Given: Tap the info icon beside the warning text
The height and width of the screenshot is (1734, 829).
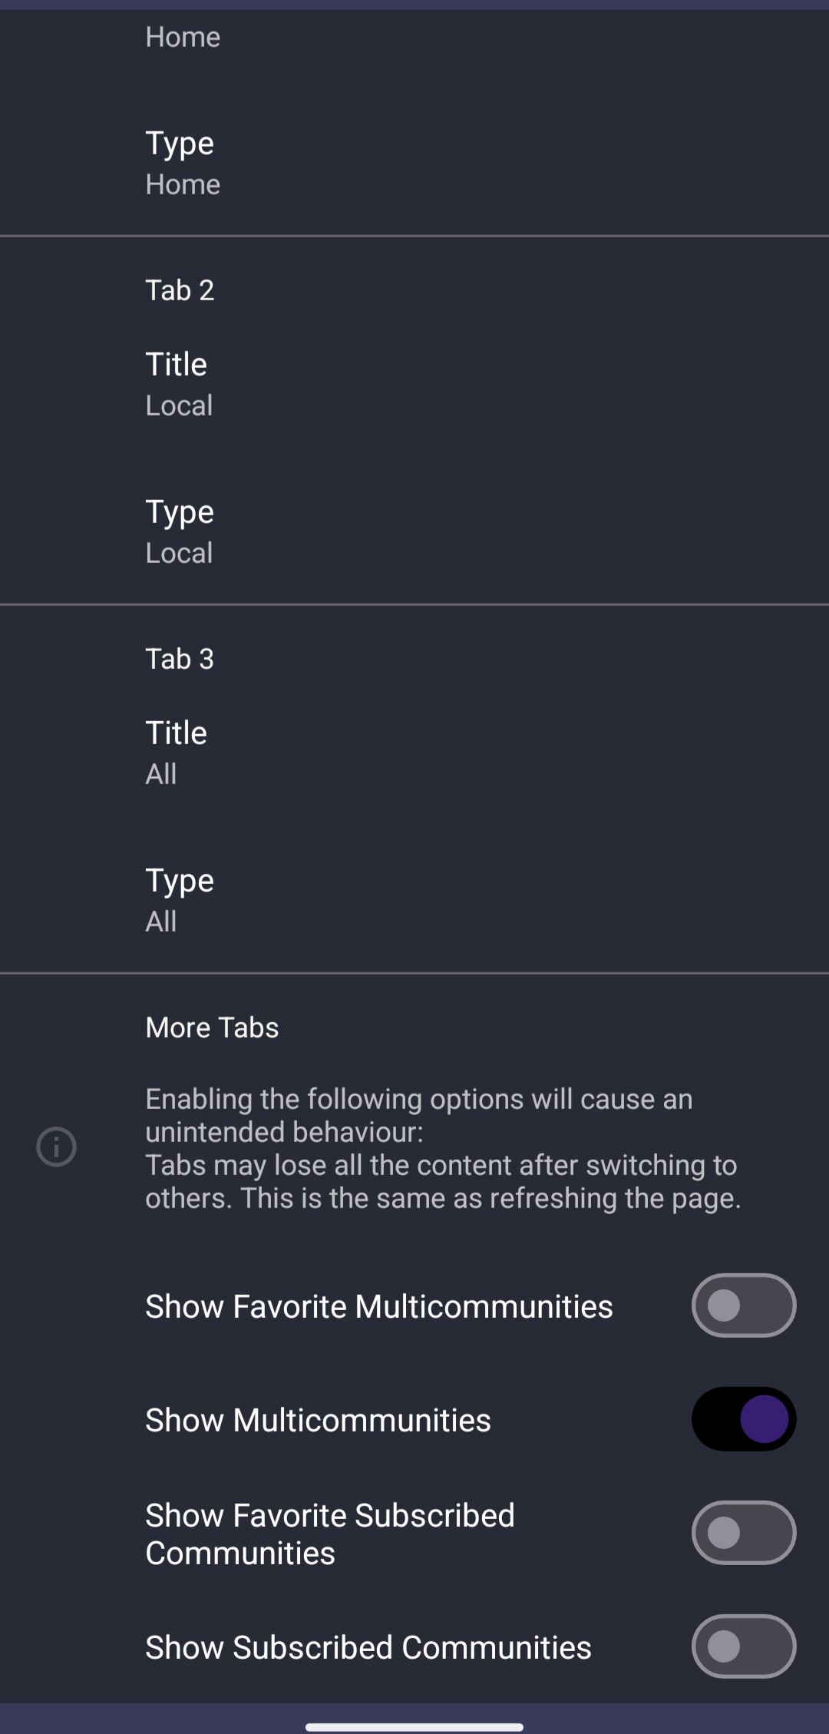Looking at the screenshot, I should [56, 1147].
